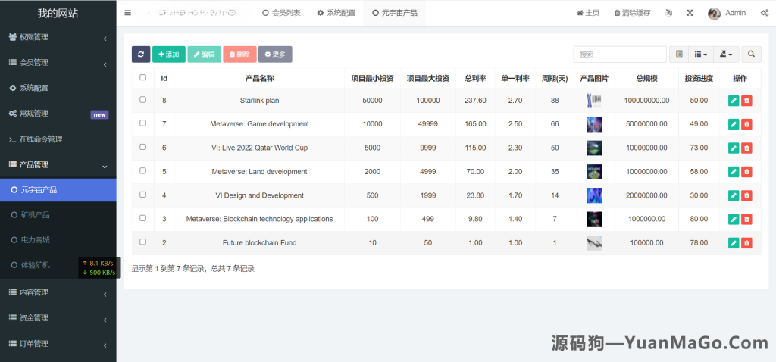This screenshot has height=362, width=776.
Task: Click the green edit icon for Starlink plan
Action: [733, 101]
